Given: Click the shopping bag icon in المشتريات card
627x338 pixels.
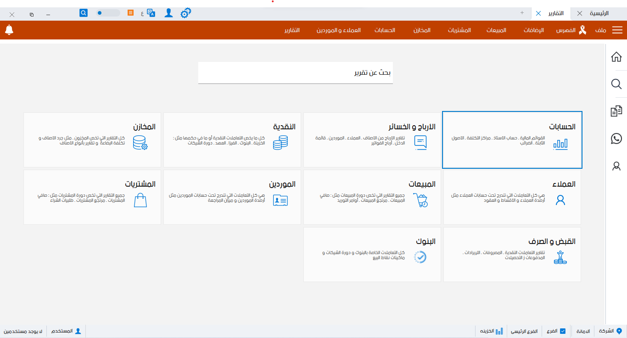Looking at the screenshot, I should coord(140,200).
